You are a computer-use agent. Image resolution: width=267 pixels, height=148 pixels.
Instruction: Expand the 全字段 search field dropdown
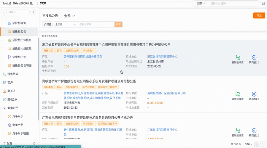tap(66, 25)
